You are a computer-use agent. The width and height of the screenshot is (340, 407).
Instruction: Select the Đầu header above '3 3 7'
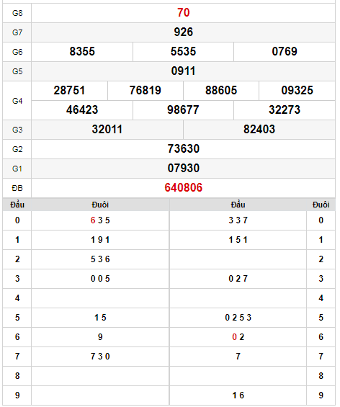(x=238, y=205)
